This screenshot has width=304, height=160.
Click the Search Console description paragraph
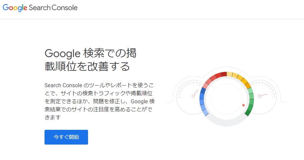click(x=99, y=101)
